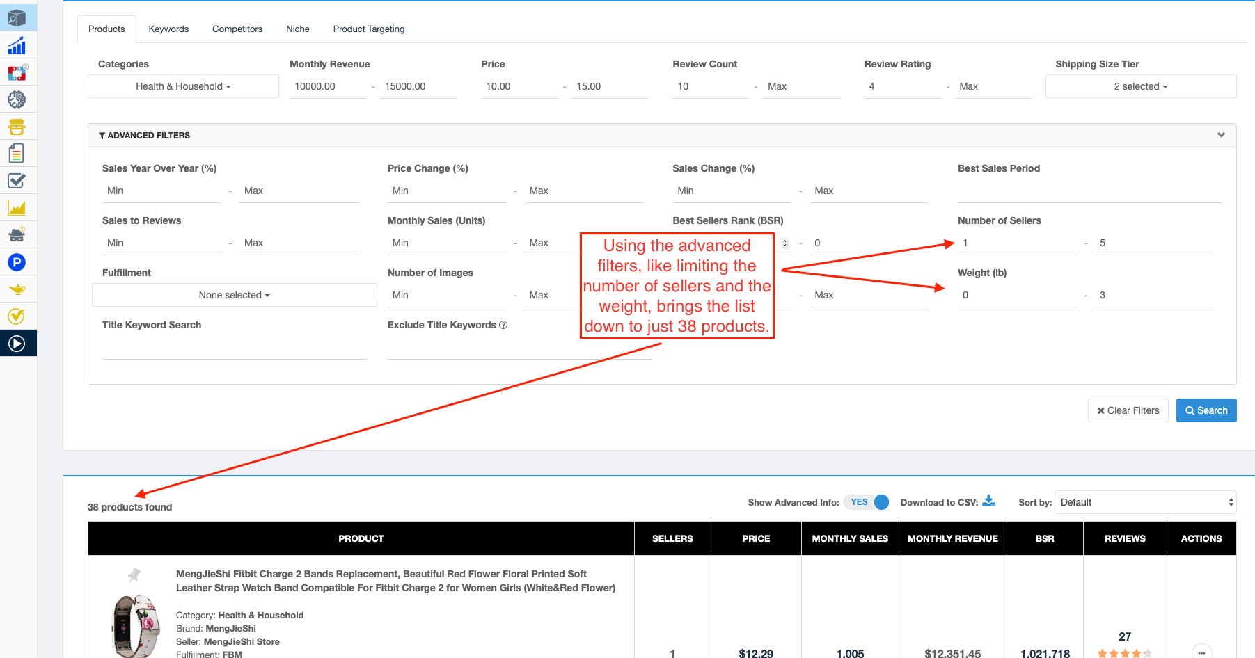The height and width of the screenshot is (658, 1255).
Task: Click the '38 products found' text
Action: tap(129, 507)
